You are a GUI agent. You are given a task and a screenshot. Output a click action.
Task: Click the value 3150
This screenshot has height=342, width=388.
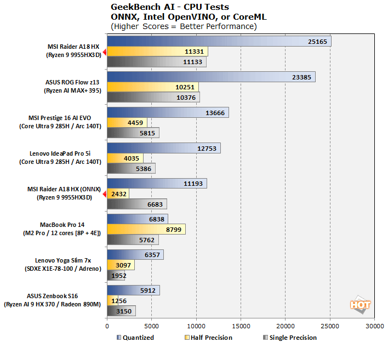[124, 311]
